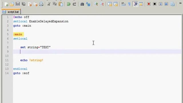Play back the recorded macro

(x=161, y=4)
